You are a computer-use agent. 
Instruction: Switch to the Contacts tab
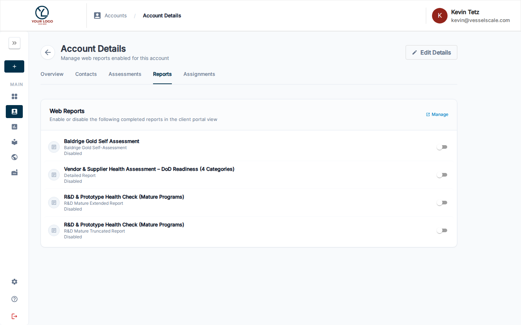click(86, 74)
